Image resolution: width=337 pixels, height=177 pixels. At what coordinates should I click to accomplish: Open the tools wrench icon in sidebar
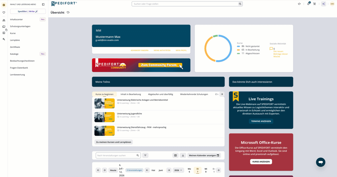[x=4, y=39]
